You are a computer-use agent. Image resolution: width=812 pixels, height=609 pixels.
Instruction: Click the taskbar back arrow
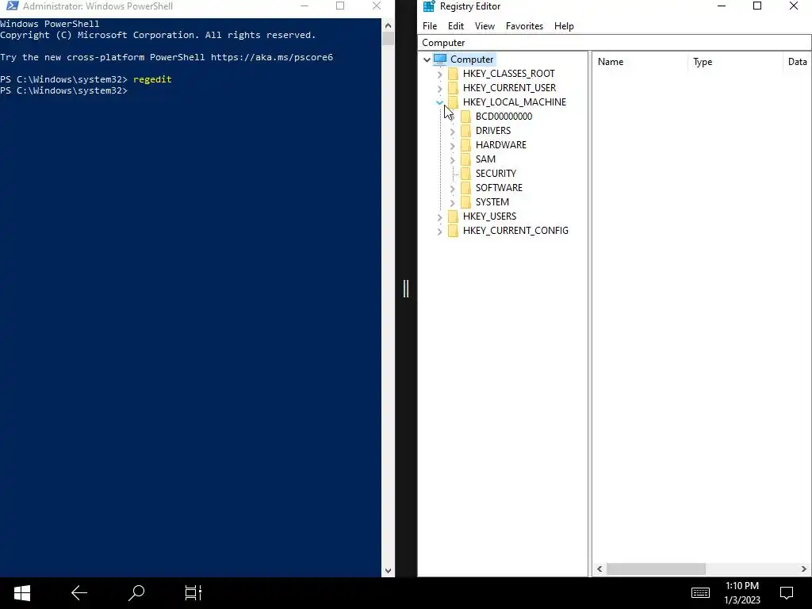[79, 593]
